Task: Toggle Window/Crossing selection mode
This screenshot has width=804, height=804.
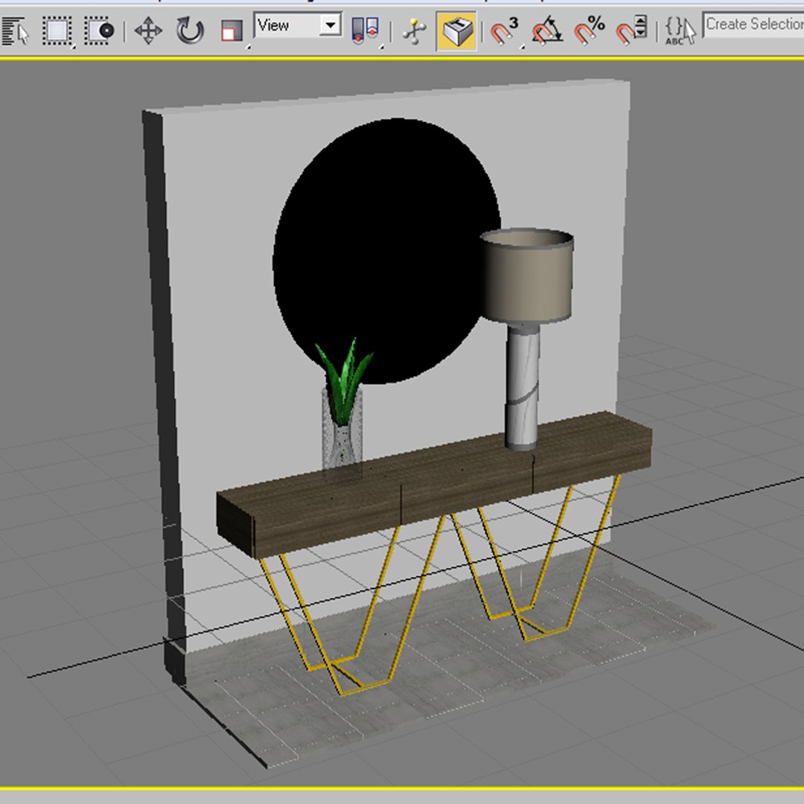Action: click(99, 31)
